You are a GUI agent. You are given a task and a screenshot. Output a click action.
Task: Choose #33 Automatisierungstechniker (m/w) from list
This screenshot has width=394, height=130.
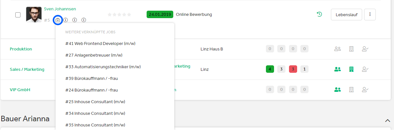(103, 67)
